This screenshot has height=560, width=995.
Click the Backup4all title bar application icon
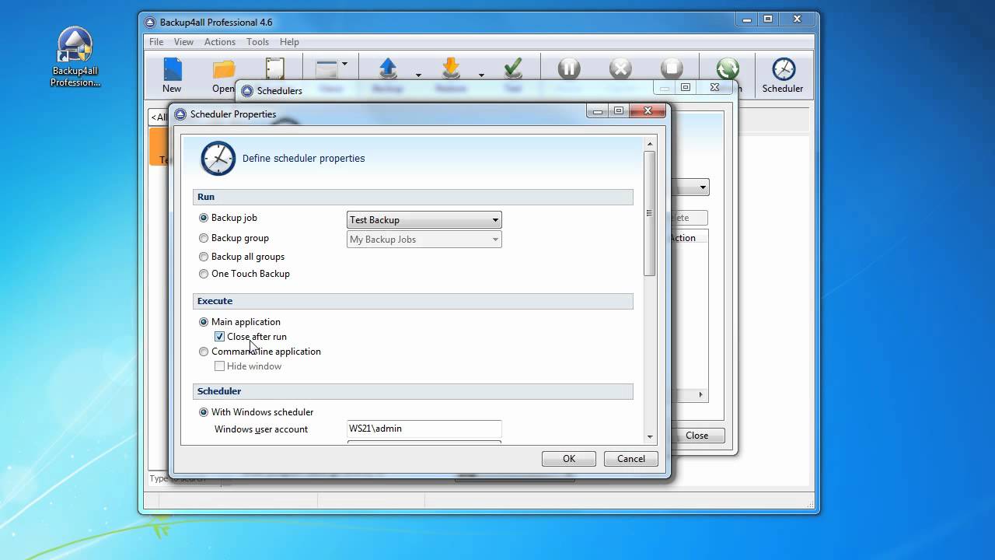tap(151, 22)
